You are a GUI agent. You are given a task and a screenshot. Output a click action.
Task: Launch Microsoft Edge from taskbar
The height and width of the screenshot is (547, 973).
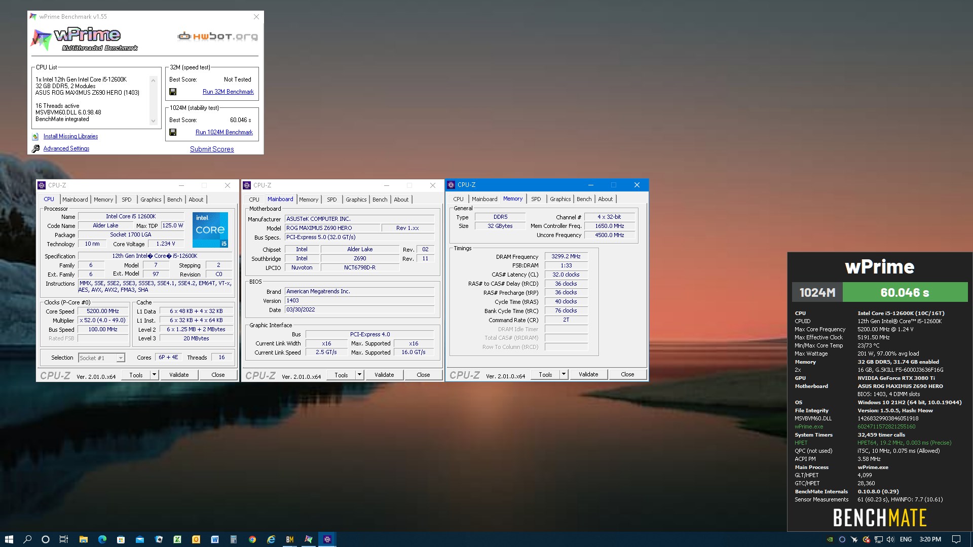point(102,539)
